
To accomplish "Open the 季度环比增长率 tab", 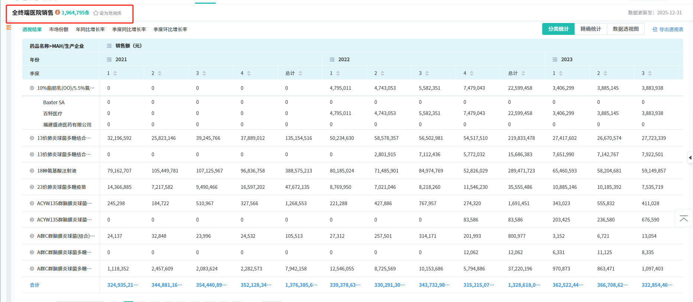I will 170,29.
